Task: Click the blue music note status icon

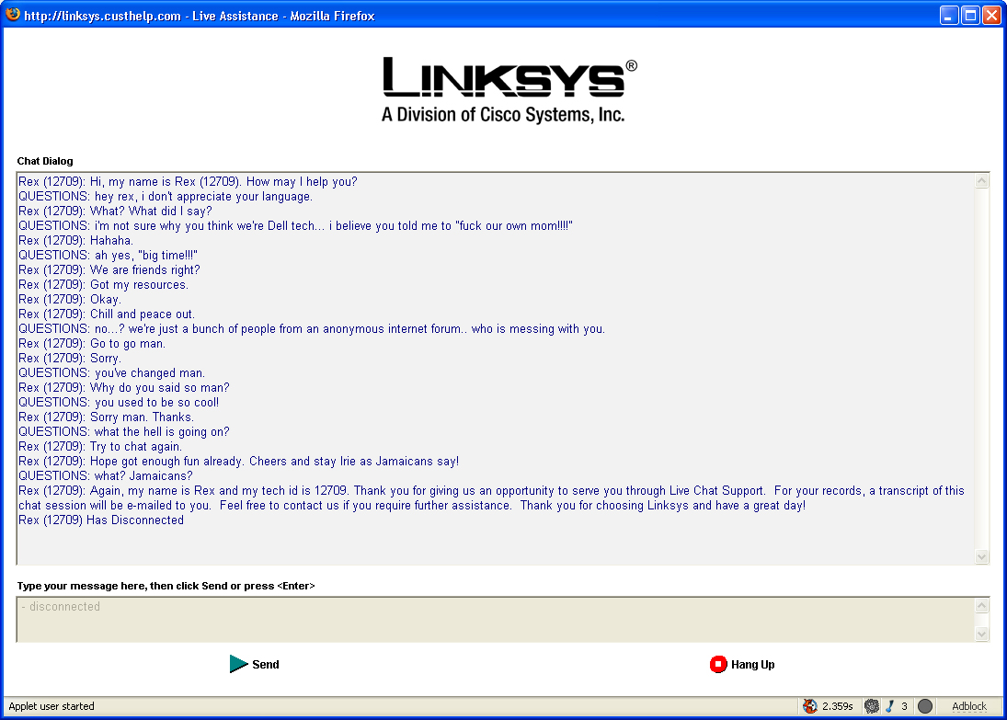Action: click(x=890, y=706)
